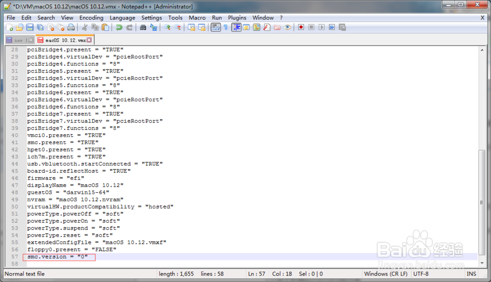Open the Macro menu
This screenshot has height=282, width=491.
click(197, 18)
